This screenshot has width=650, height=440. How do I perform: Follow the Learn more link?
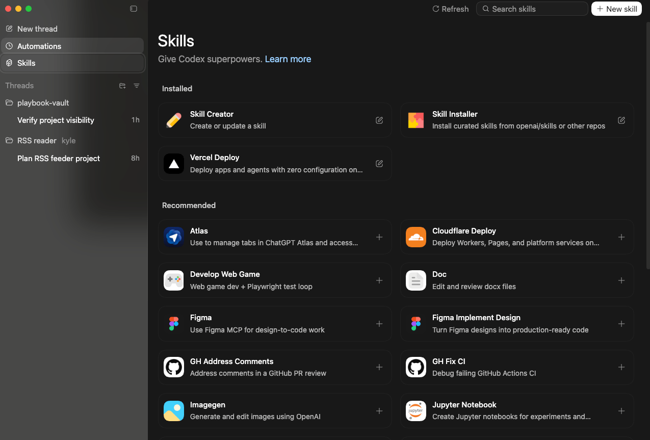(288, 59)
